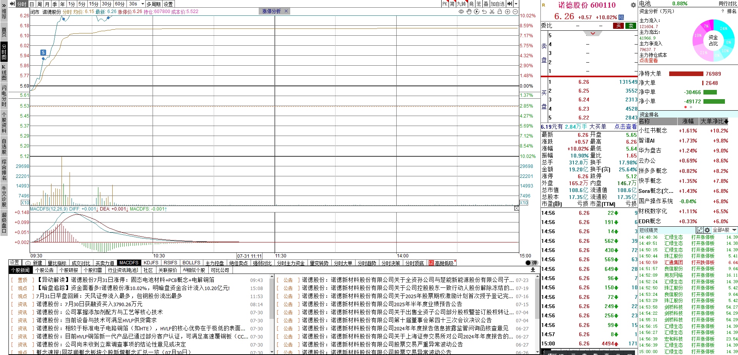
Task: Click the 设置 button left of 新建
Action: coord(15,262)
